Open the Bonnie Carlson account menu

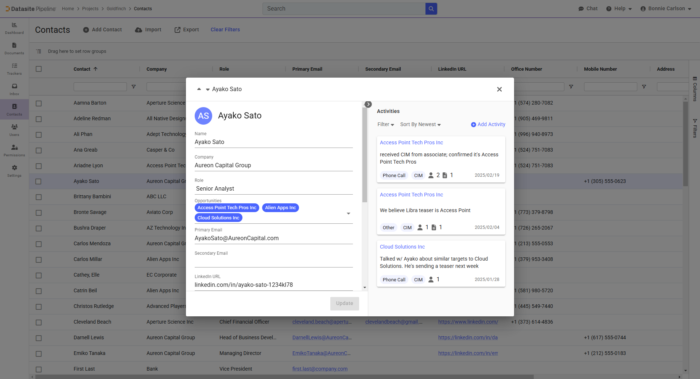click(666, 9)
